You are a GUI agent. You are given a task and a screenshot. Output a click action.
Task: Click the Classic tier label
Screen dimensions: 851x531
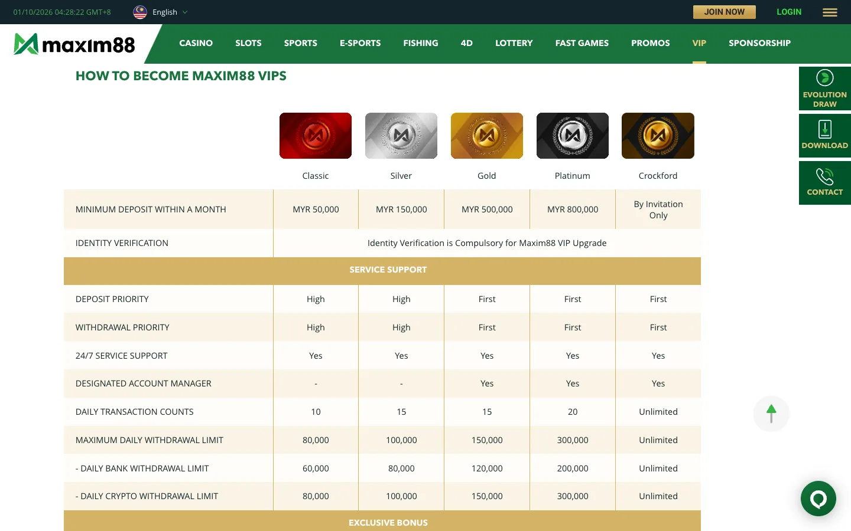click(316, 176)
